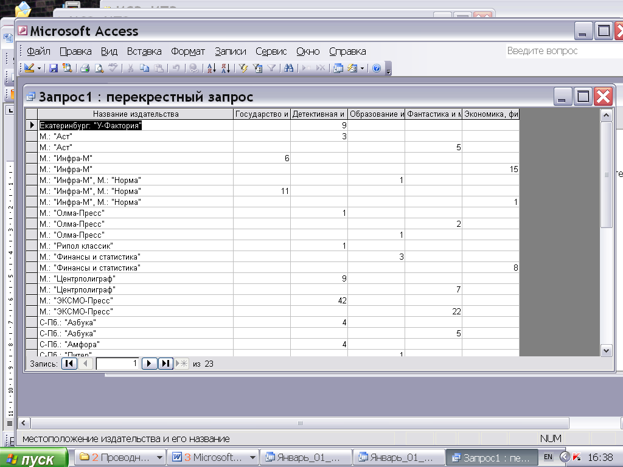Open the Окно menu
The image size is (623, 467).
pos(308,51)
